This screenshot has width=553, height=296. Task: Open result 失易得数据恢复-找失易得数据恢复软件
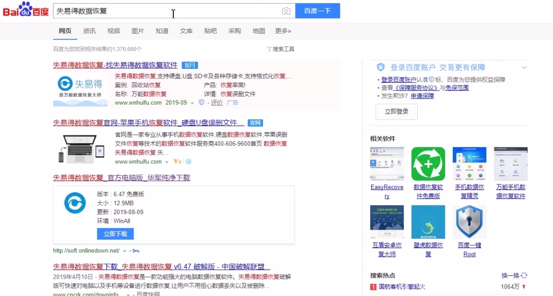(115, 65)
